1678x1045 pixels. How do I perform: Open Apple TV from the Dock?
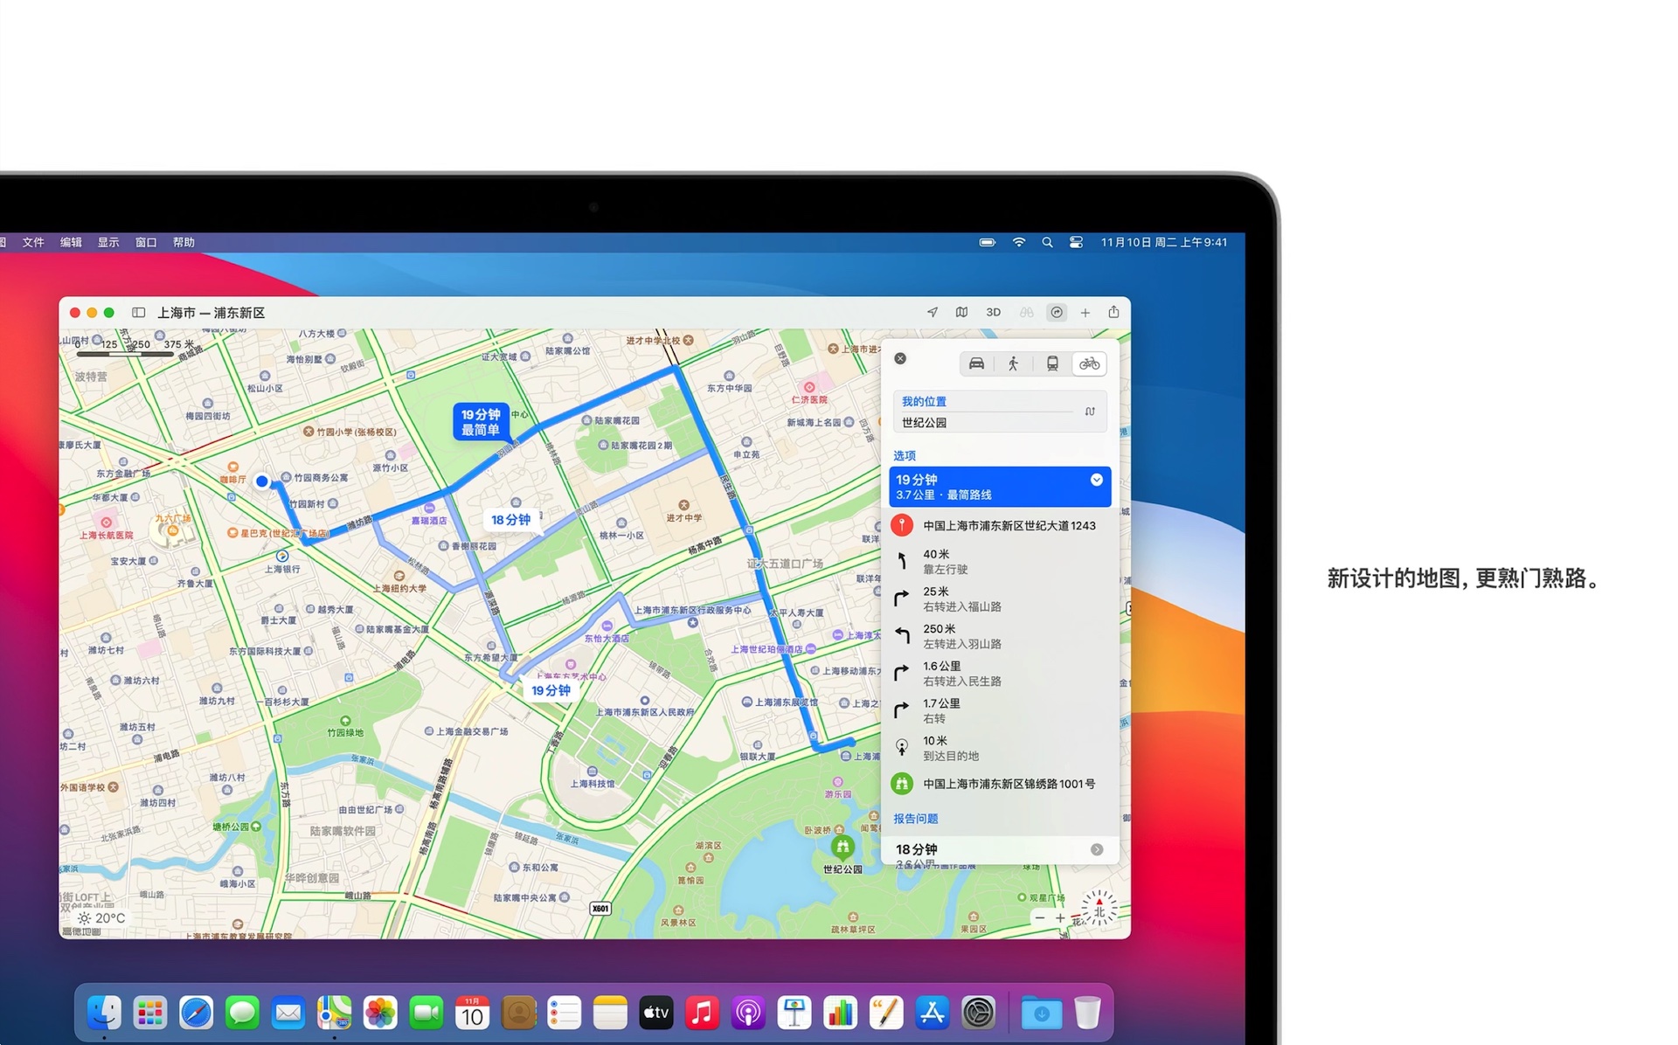coord(655,1013)
